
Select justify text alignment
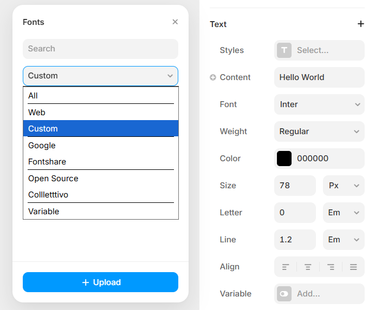[353, 267]
